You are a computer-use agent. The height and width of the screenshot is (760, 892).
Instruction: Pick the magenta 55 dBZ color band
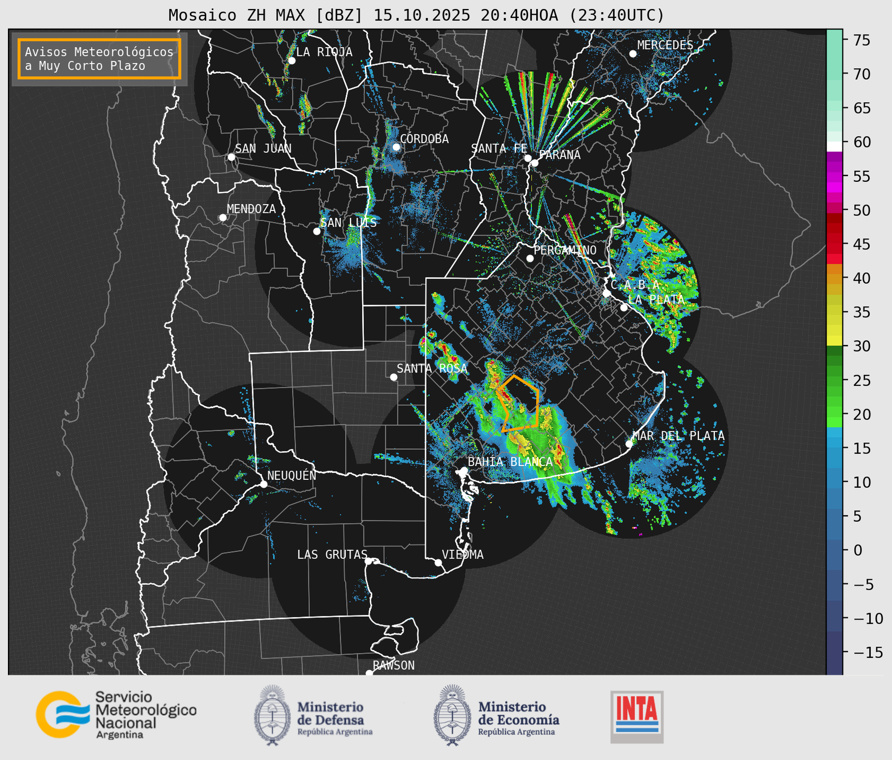834,177
